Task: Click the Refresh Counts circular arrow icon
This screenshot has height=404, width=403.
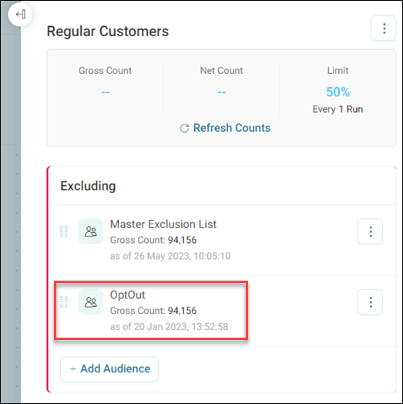Action: pyautogui.click(x=184, y=128)
